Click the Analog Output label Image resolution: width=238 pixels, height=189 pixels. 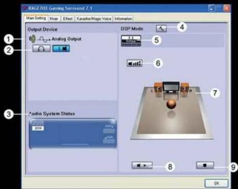coord(66,39)
